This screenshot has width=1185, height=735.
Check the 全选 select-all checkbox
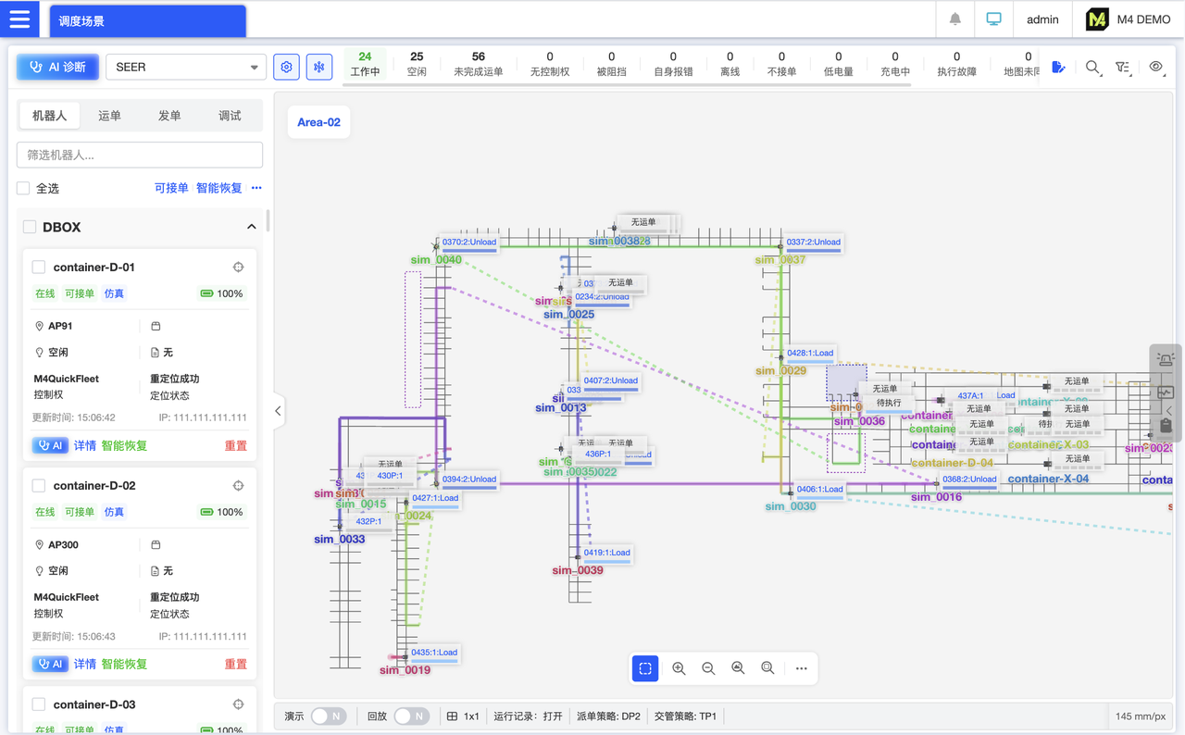24,189
